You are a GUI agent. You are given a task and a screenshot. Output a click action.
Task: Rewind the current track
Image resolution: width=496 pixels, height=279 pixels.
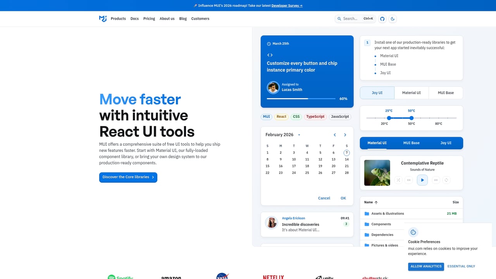(408, 180)
